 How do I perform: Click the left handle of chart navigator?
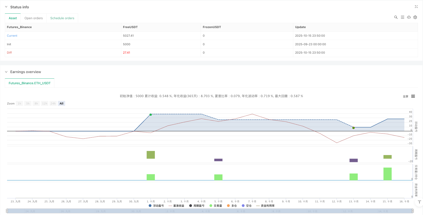(x=7, y=211)
